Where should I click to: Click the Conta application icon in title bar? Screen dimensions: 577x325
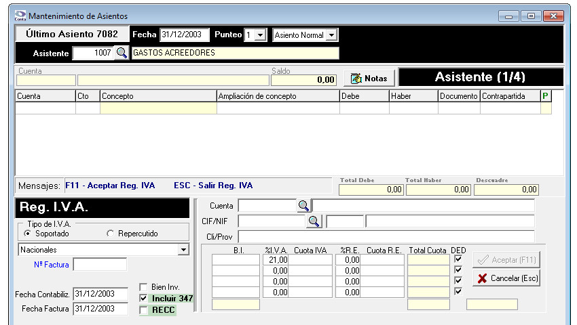point(20,16)
